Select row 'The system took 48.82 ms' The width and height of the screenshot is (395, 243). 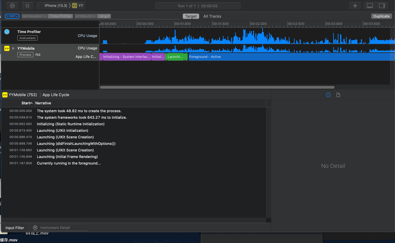tap(134, 111)
